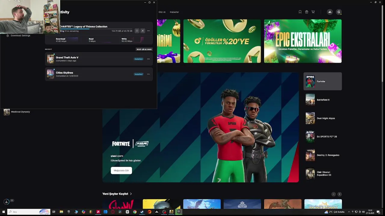Click Mark all as seen button

click(x=144, y=49)
